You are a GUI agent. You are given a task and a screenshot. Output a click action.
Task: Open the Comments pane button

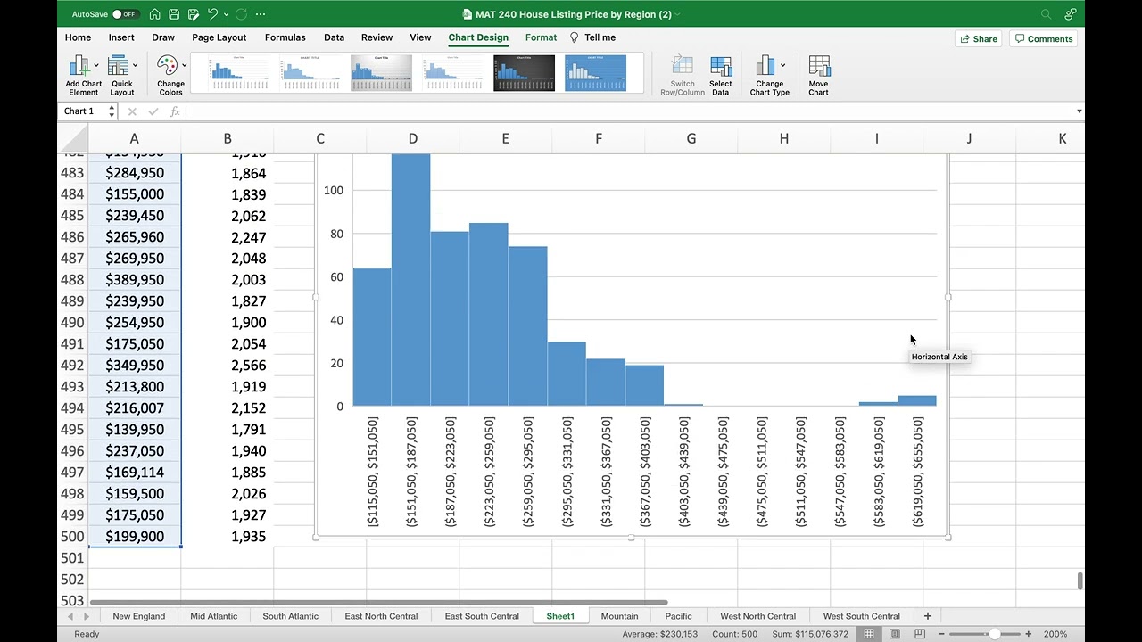click(x=1043, y=38)
